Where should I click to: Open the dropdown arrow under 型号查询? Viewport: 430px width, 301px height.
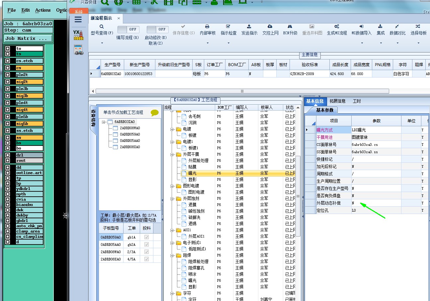(x=102, y=43)
